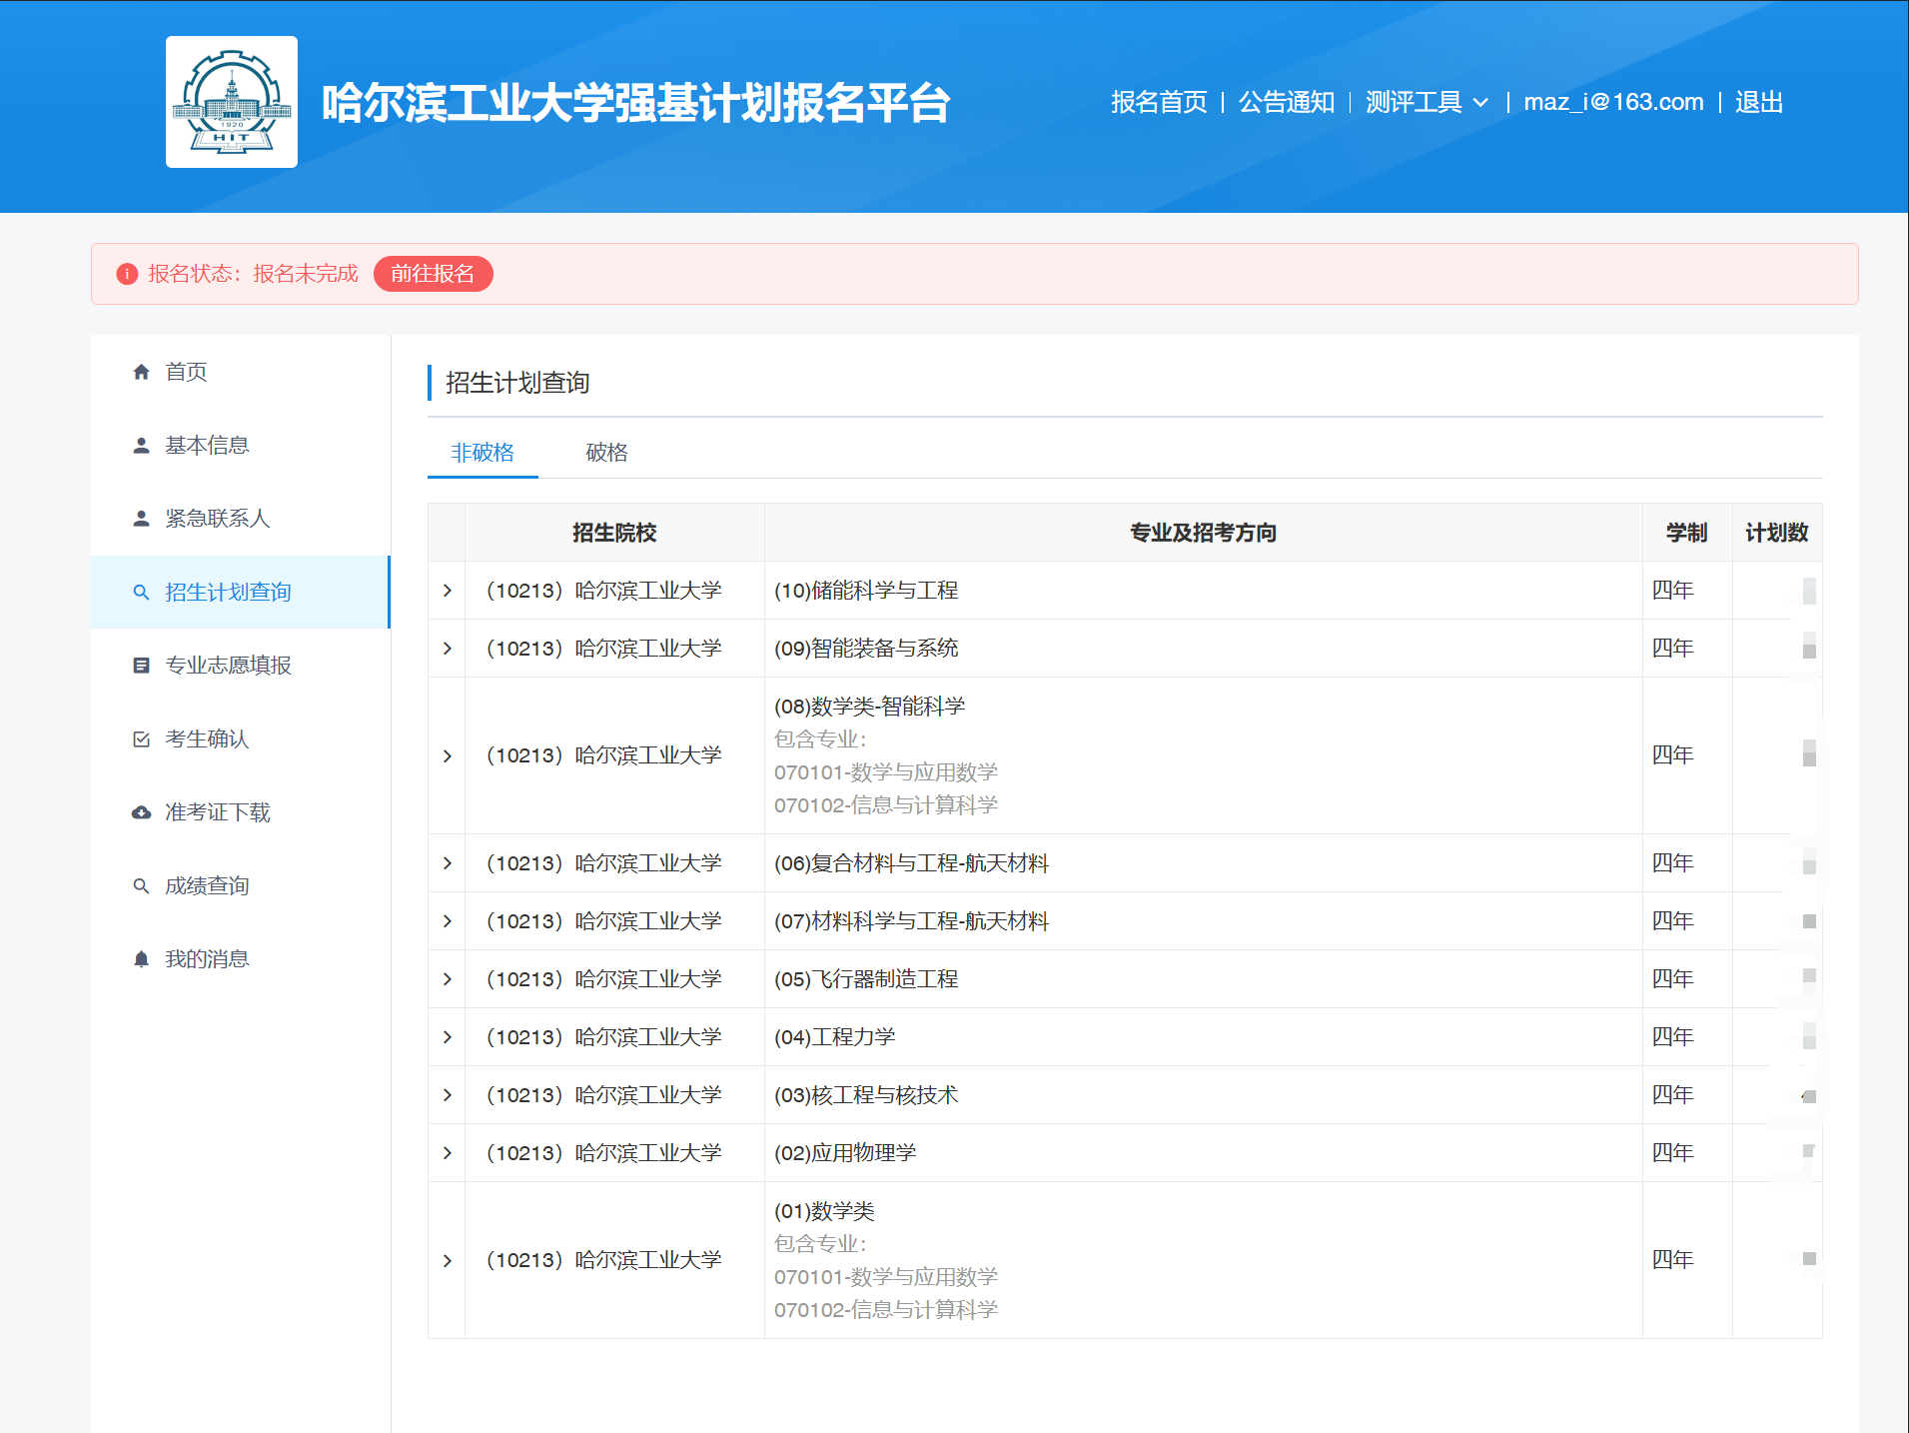Expand the 核工程与核技术 row
This screenshot has height=1433, width=1909.
[x=447, y=1095]
